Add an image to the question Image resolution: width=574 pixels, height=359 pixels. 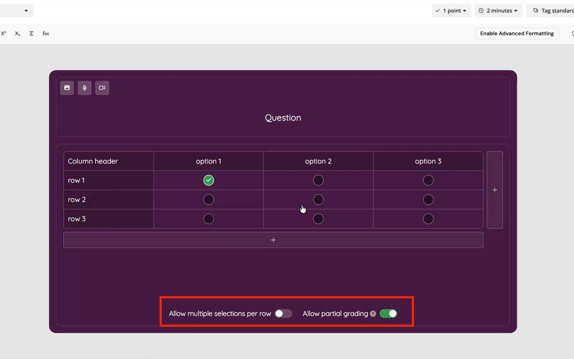pos(67,88)
